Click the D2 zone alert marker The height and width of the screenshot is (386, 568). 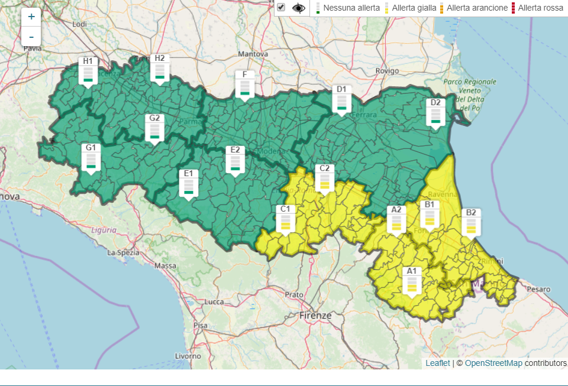[435, 113]
